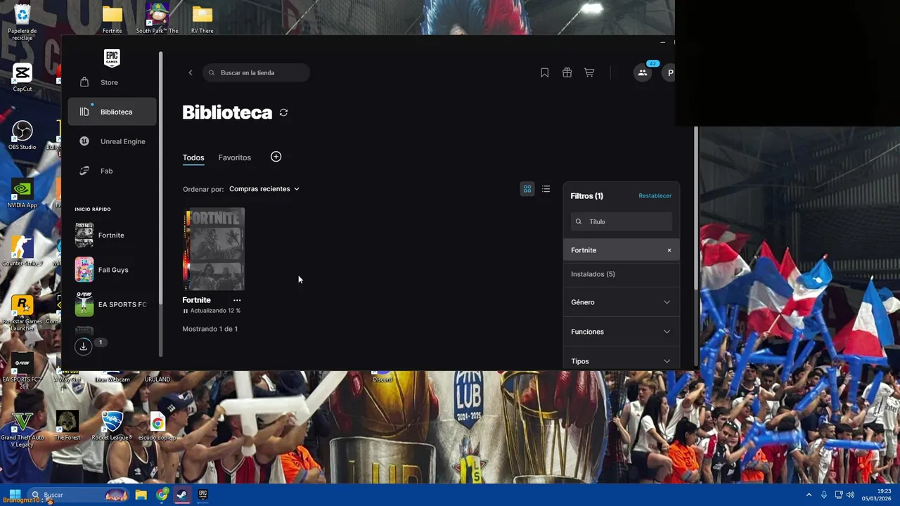
Task: Select the South Park desktop shortcut
Action: tap(157, 19)
